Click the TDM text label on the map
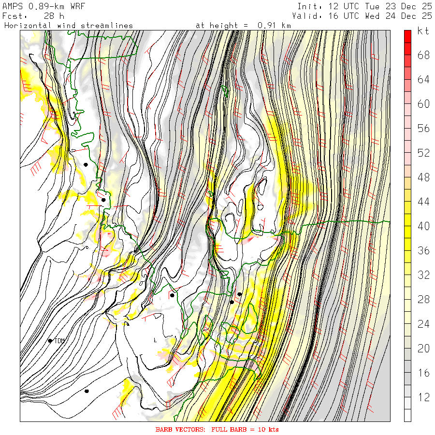435x435 pixels. [x=59, y=341]
